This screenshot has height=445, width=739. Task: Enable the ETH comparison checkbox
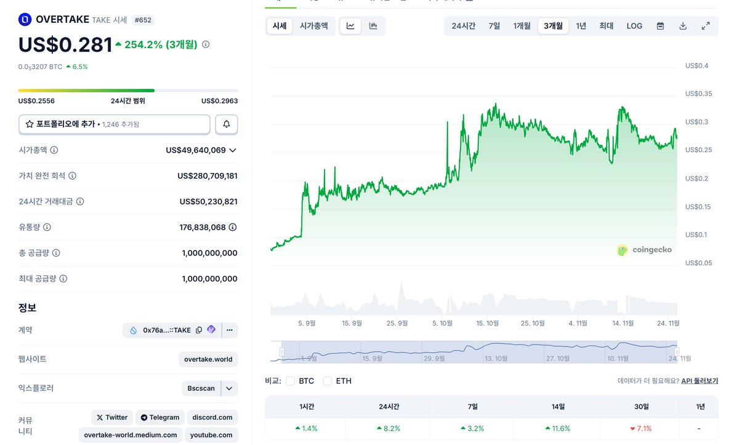coord(328,381)
